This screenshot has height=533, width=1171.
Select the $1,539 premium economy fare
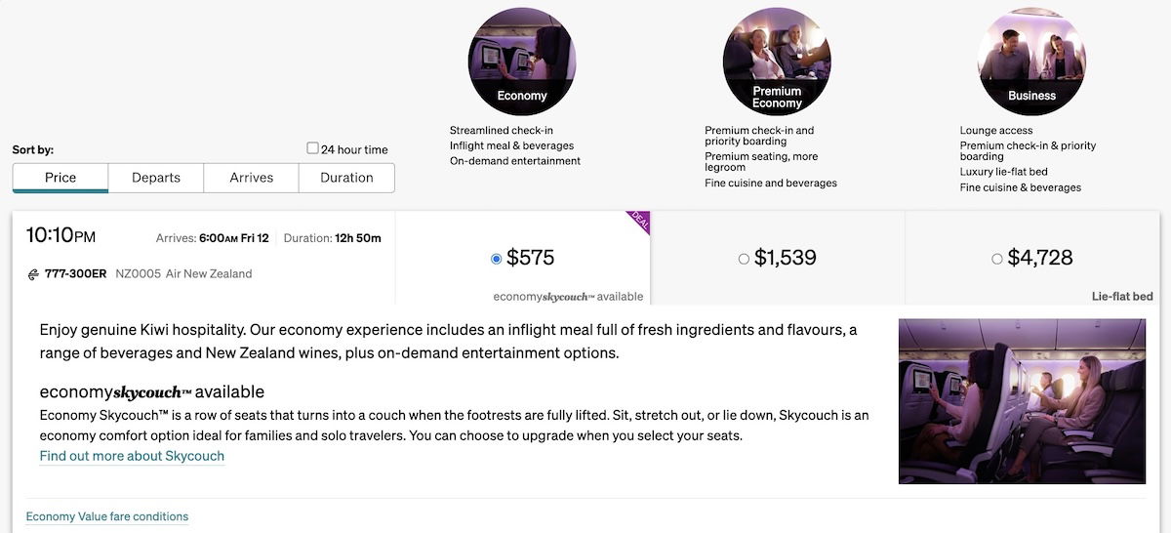(744, 259)
